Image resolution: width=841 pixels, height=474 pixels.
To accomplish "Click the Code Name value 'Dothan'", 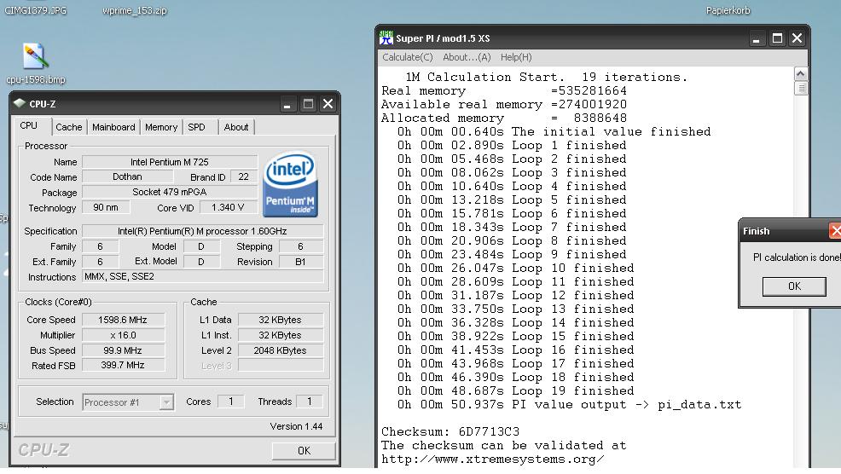I will (127, 177).
